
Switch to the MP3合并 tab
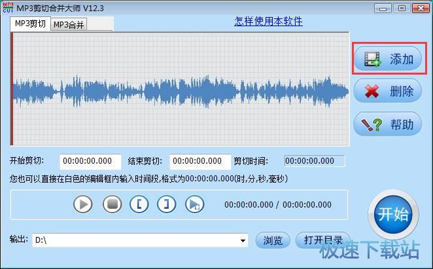[69, 25]
